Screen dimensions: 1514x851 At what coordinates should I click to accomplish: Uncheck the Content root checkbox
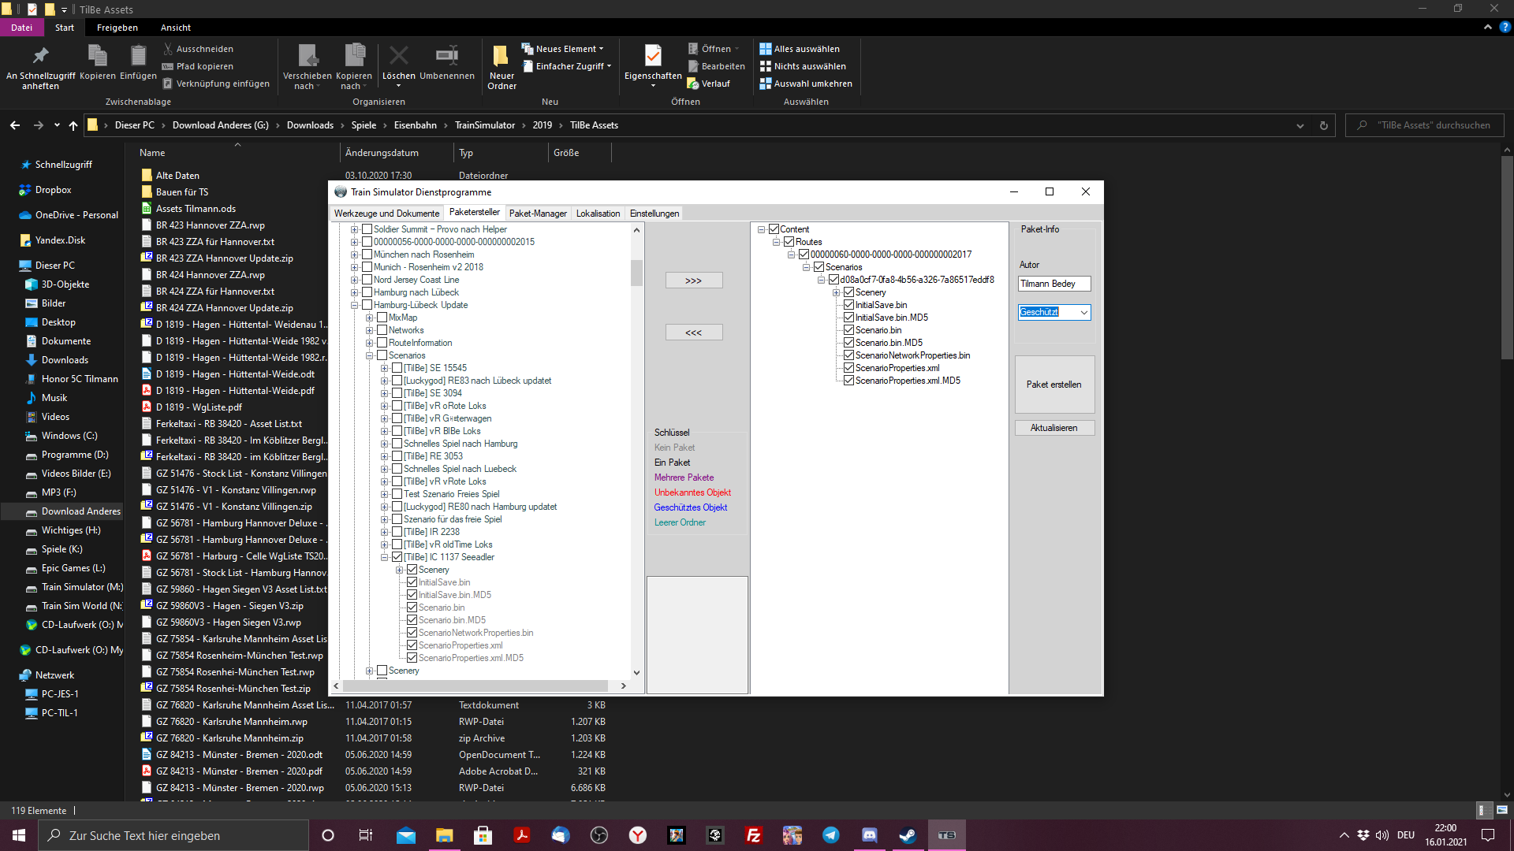click(x=774, y=229)
